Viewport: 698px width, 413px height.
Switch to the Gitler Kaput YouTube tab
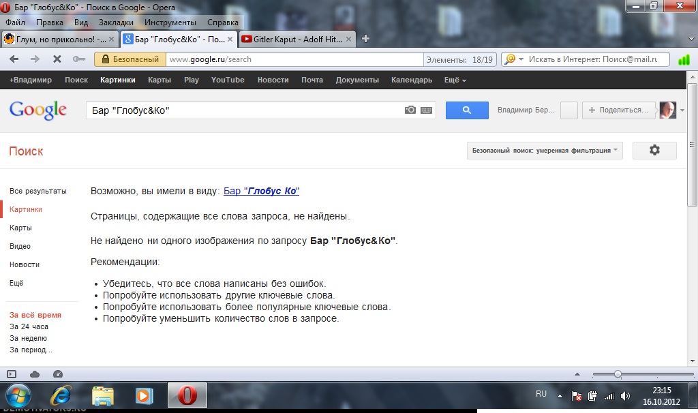click(x=297, y=39)
